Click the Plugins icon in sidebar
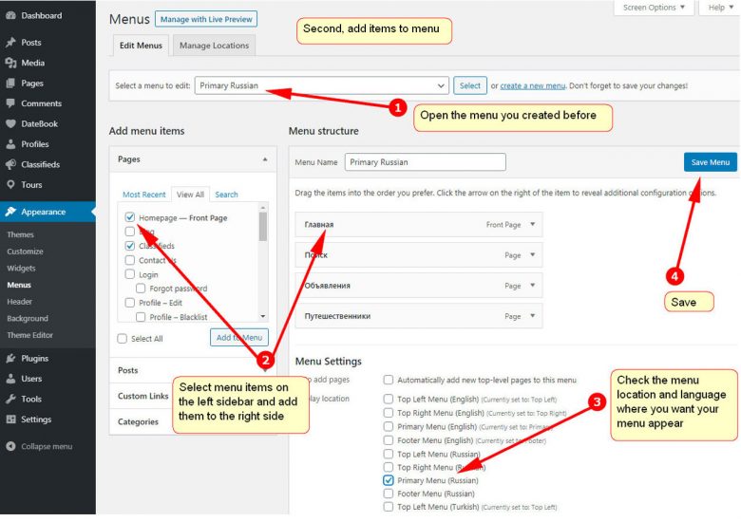 point(10,359)
